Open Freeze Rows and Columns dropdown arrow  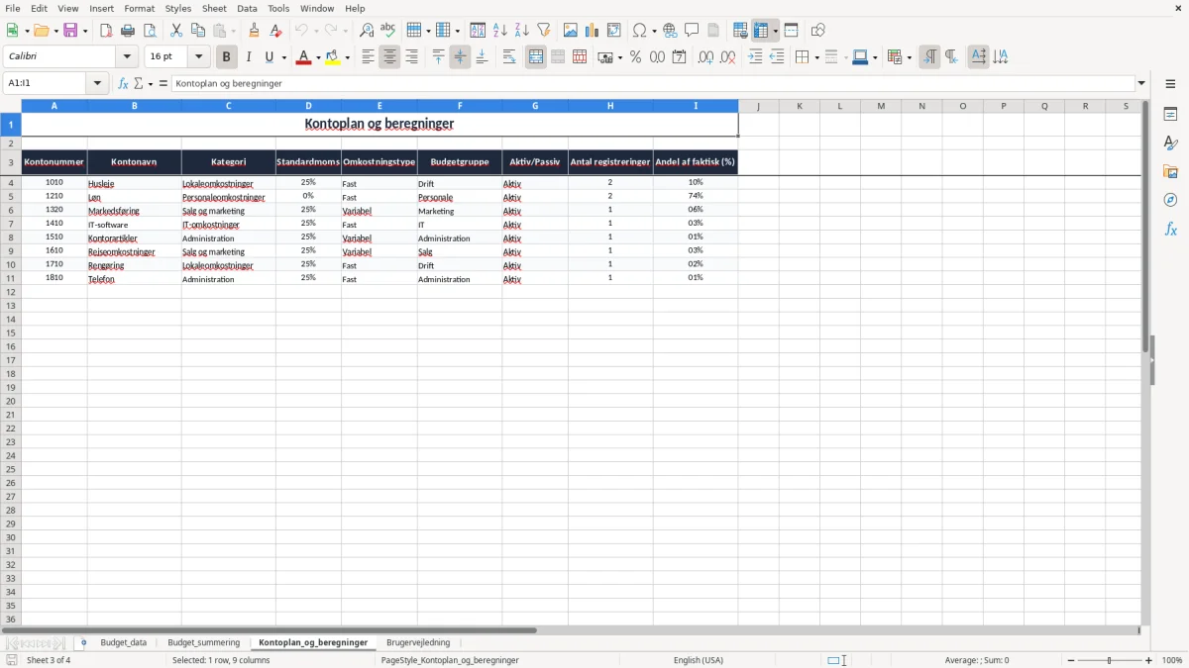click(776, 31)
